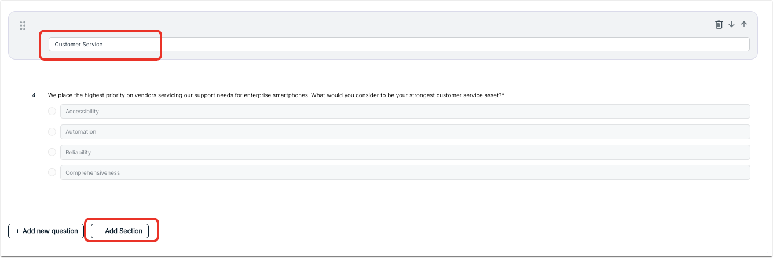Click the plus icon in Add Section
773x258 pixels.
(100, 231)
